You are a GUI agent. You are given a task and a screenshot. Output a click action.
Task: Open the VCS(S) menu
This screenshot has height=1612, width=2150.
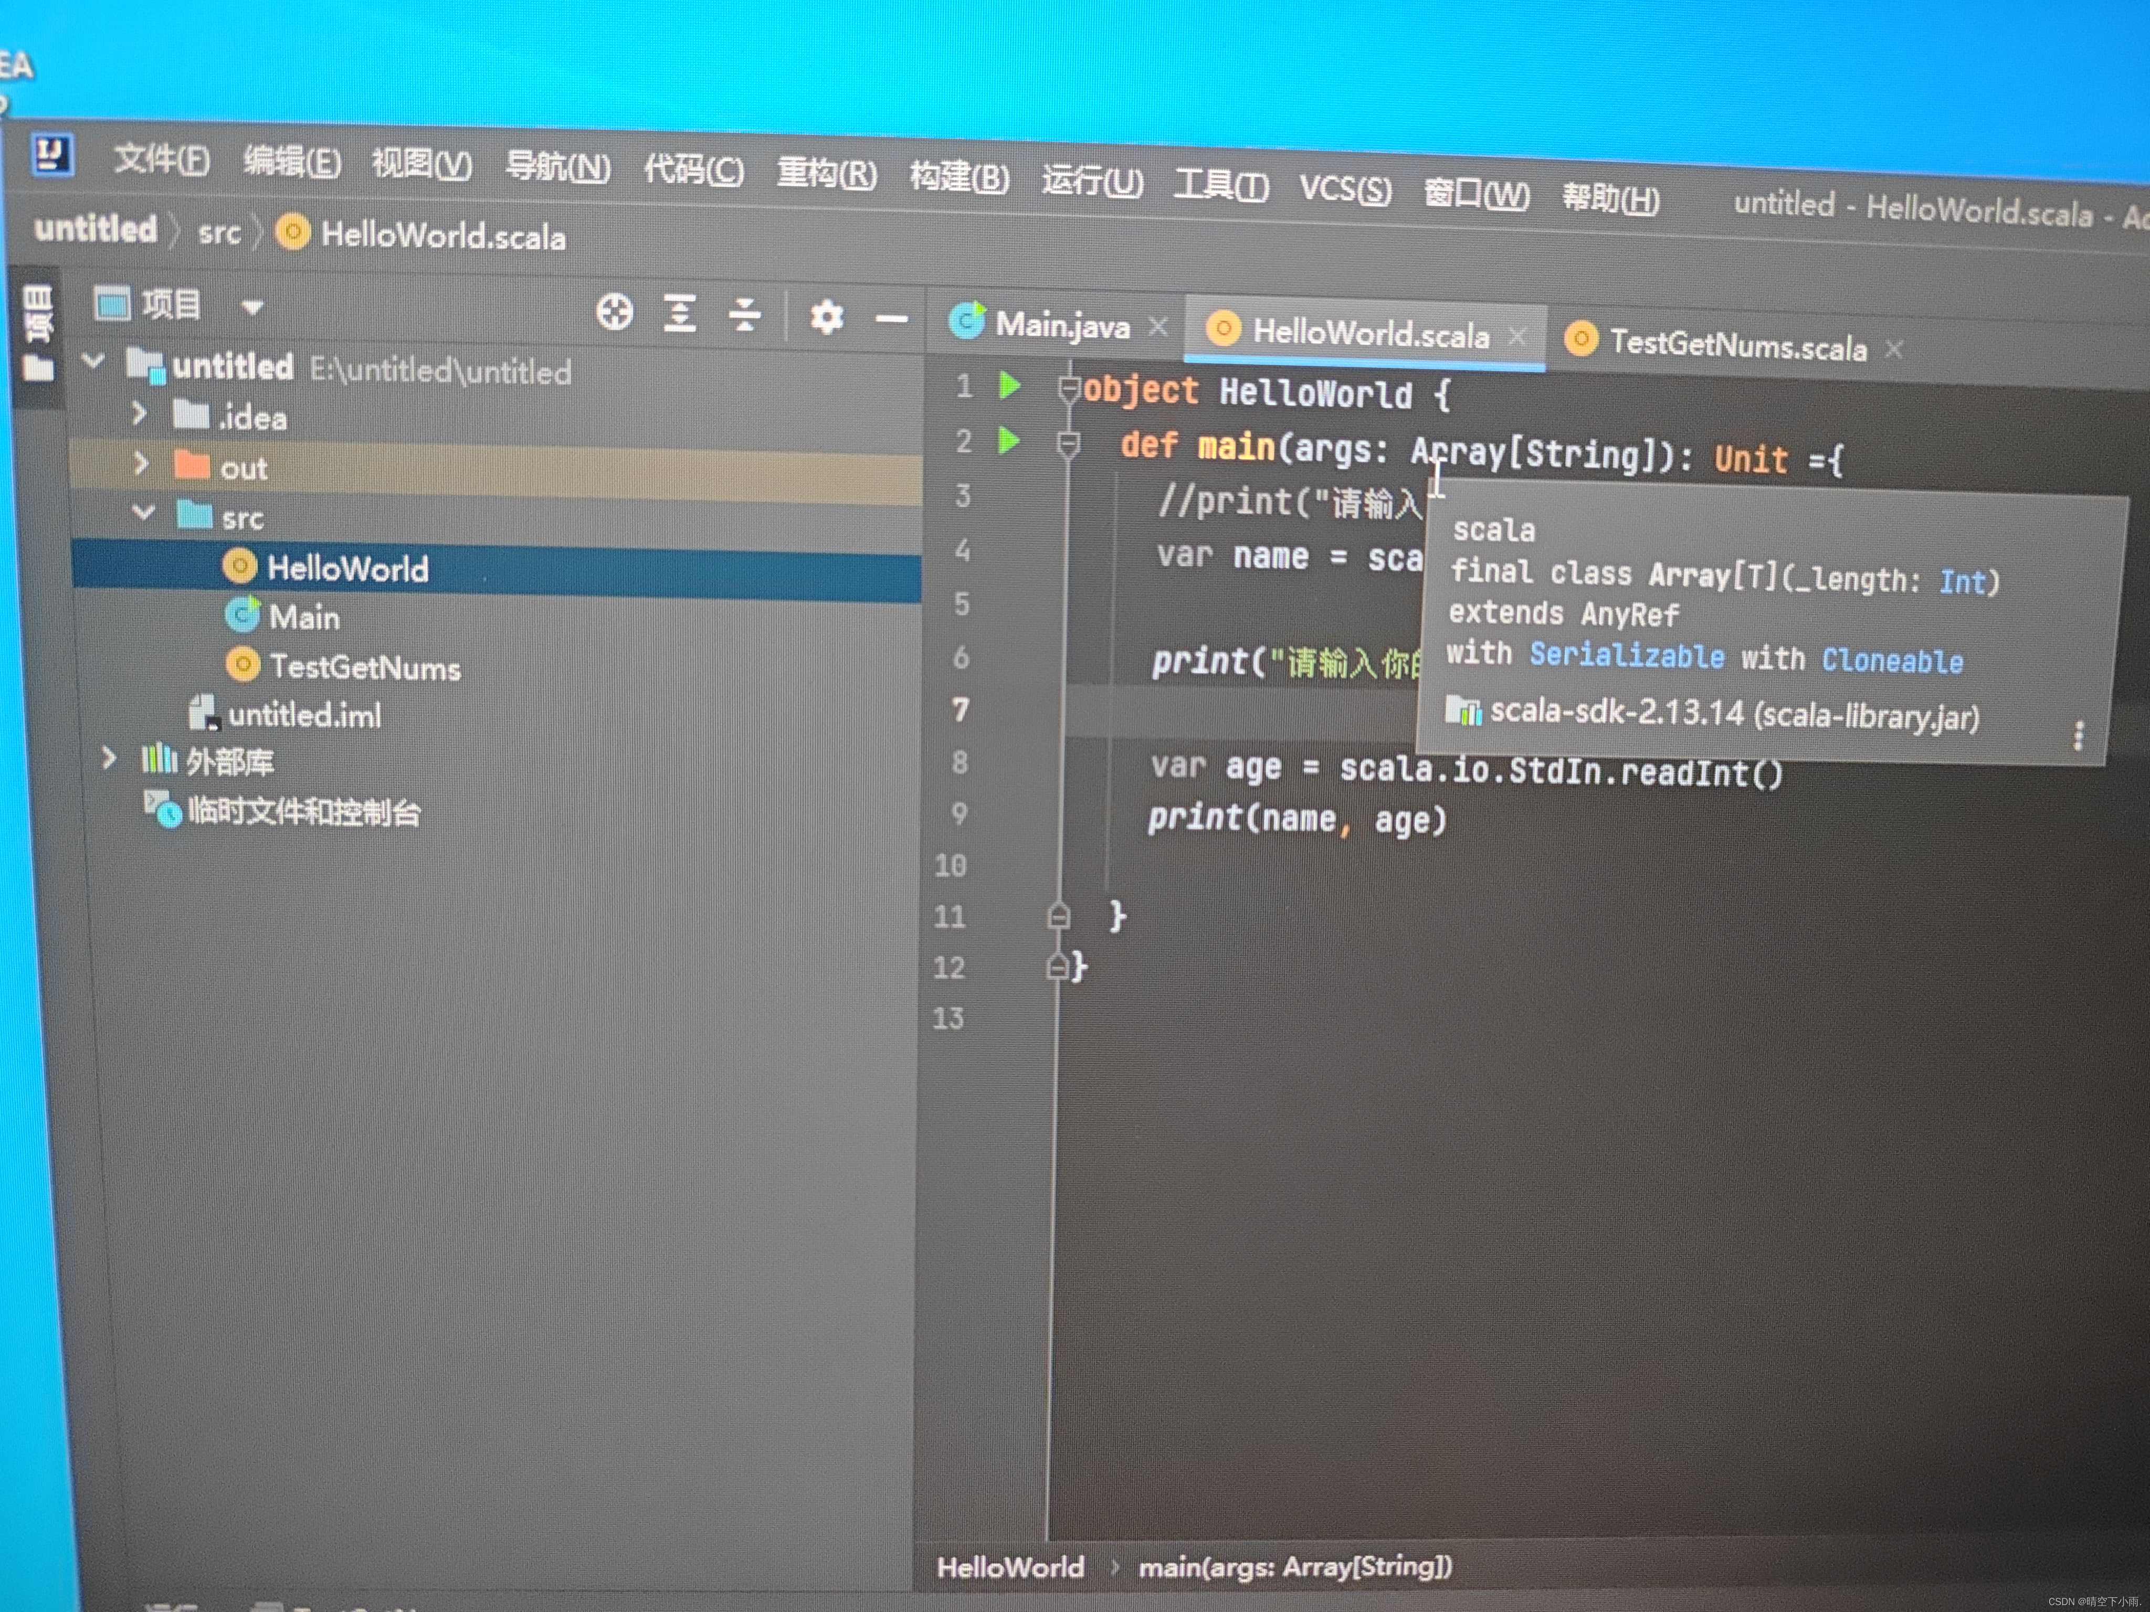[1345, 188]
